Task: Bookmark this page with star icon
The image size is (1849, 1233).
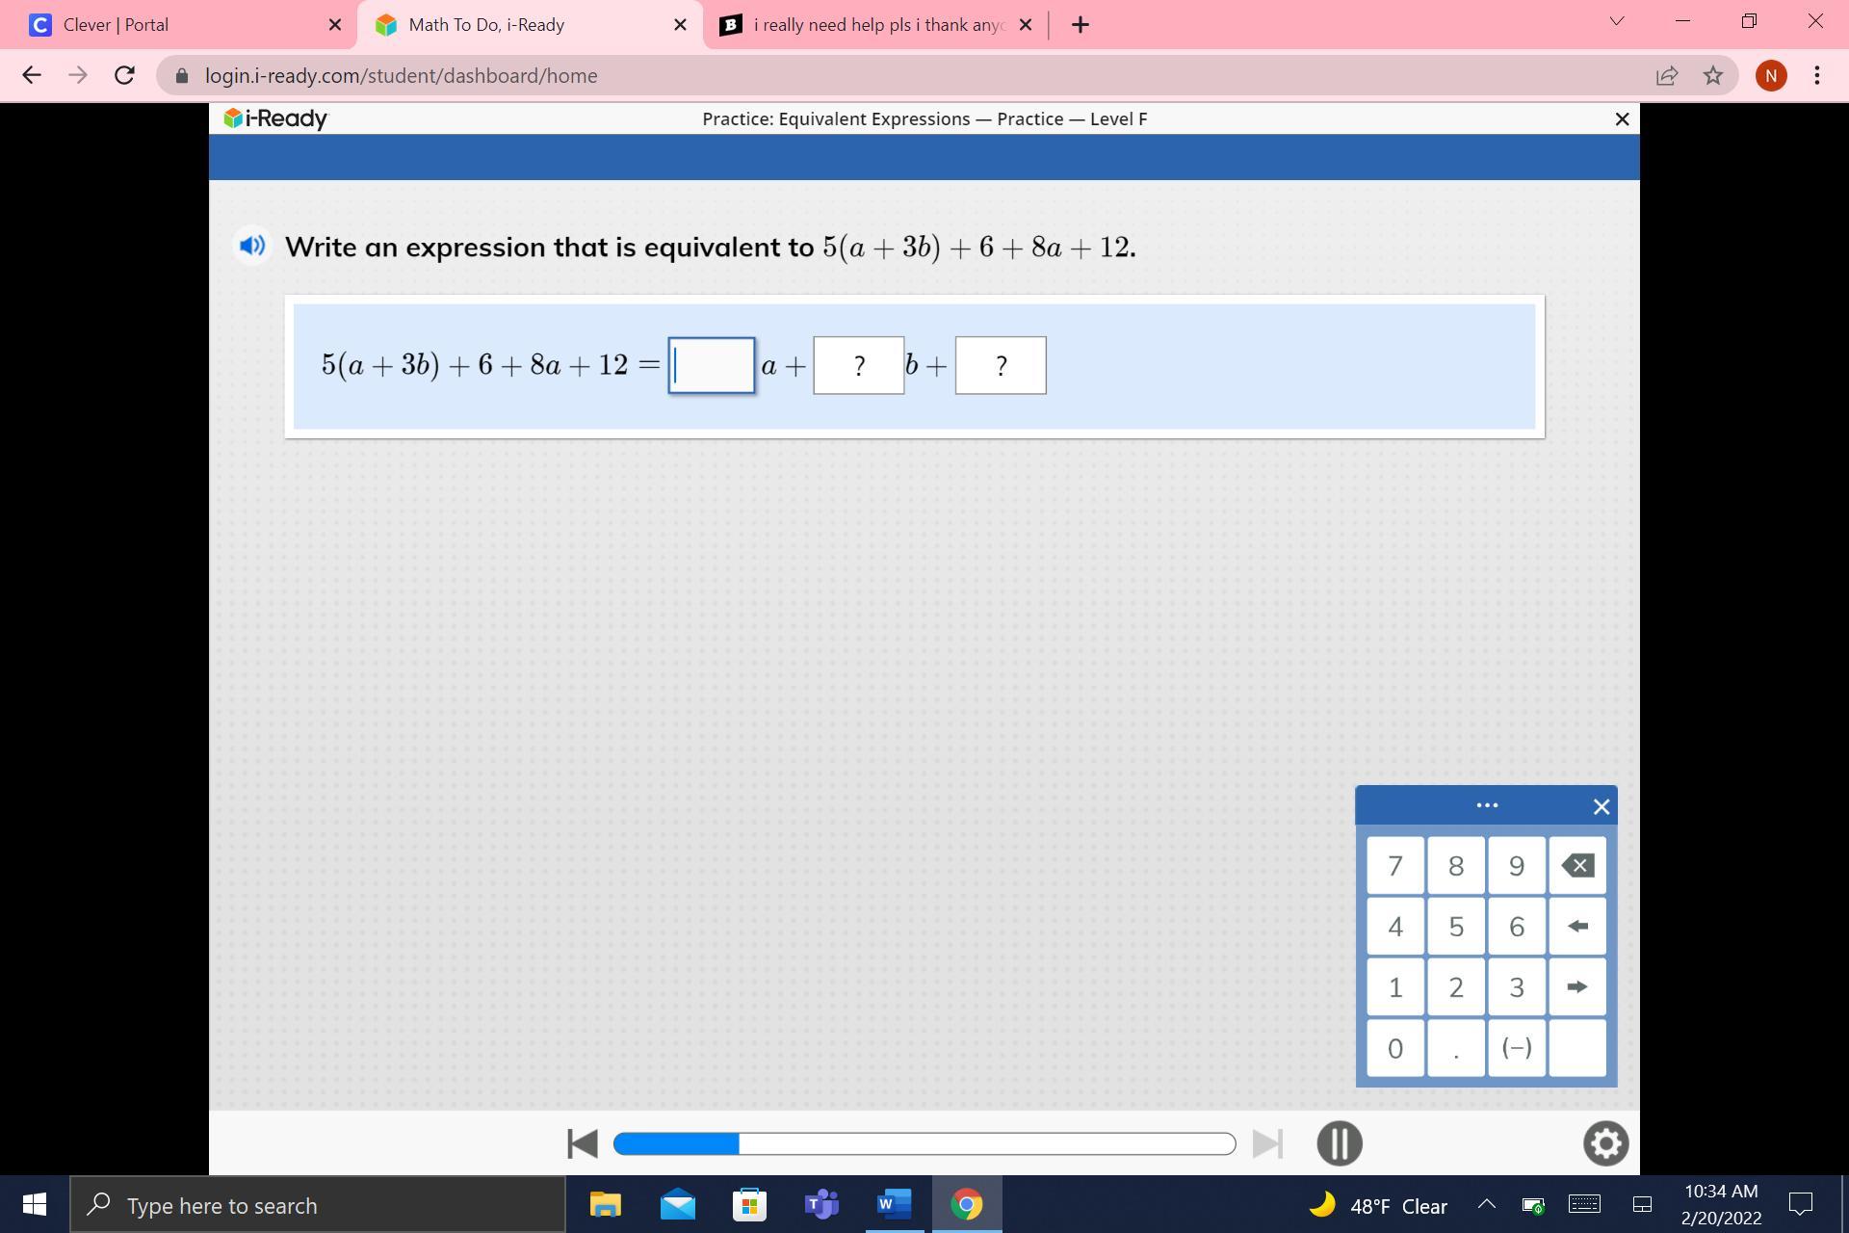Action: click(x=1712, y=75)
